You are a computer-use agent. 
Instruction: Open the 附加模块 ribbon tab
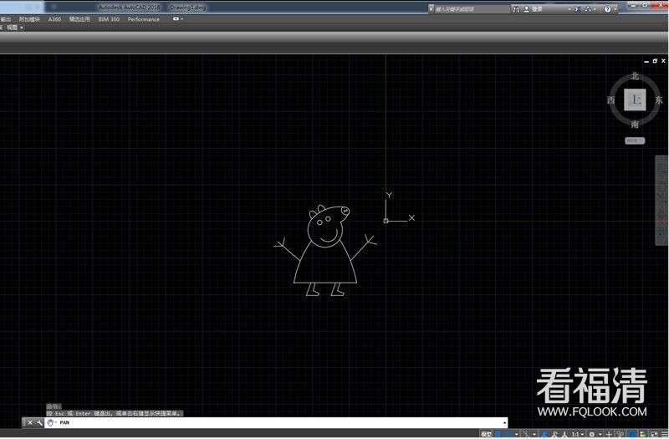[x=29, y=19]
